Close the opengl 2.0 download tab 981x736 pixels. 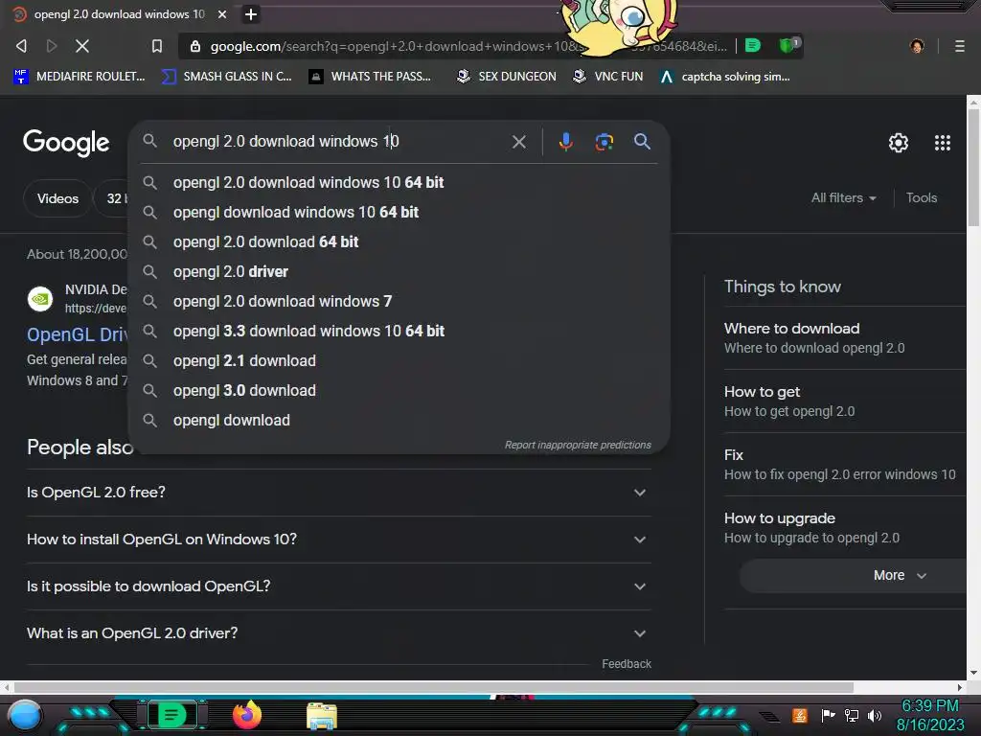click(x=222, y=13)
